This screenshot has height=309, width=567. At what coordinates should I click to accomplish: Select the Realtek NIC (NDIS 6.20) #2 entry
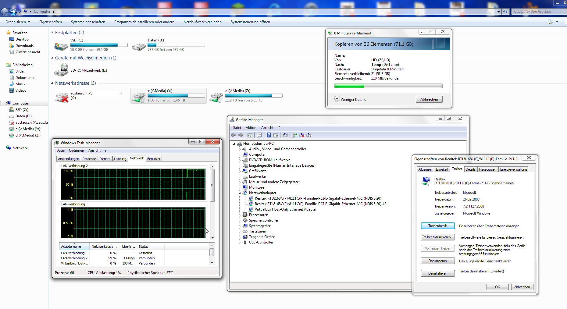tap(320, 204)
